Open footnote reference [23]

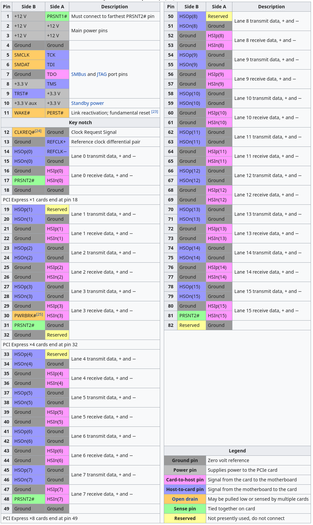pyautogui.click(x=155, y=112)
